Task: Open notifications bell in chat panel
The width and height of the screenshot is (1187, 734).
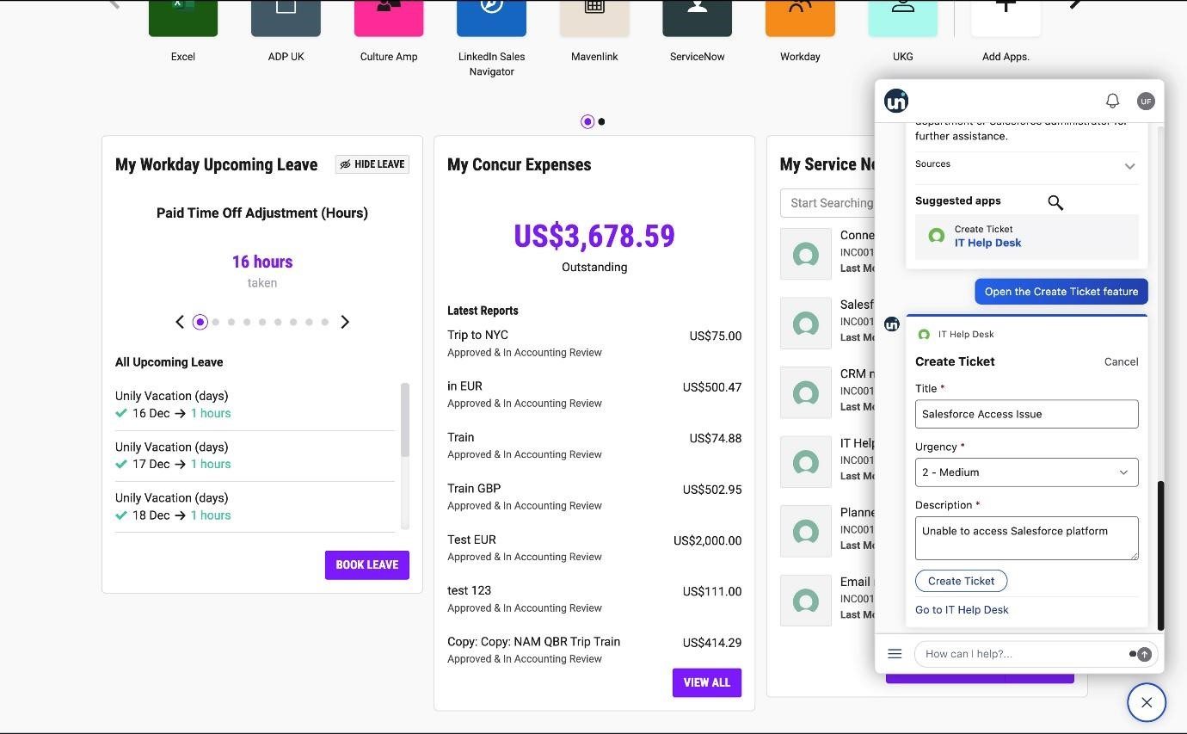Action: (1112, 101)
